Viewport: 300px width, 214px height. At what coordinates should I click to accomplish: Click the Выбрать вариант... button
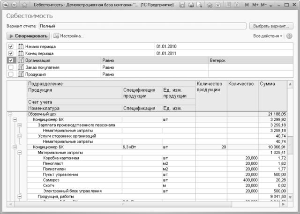pyautogui.click(x=271, y=26)
